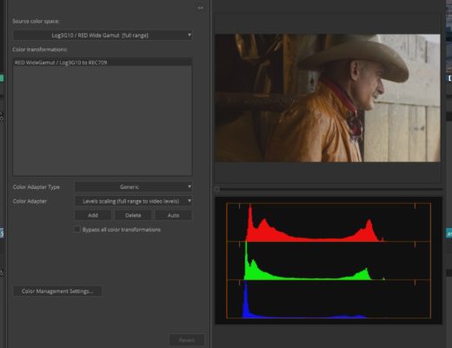Open Color Management Settings
This screenshot has width=452, height=348.
tap(57, 291)
